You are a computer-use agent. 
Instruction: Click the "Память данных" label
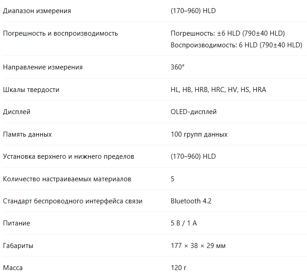27,134
